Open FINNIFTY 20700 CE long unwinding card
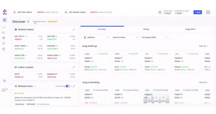Image resolution: width=216 pixels, height=114 pixels. point(126,95)
